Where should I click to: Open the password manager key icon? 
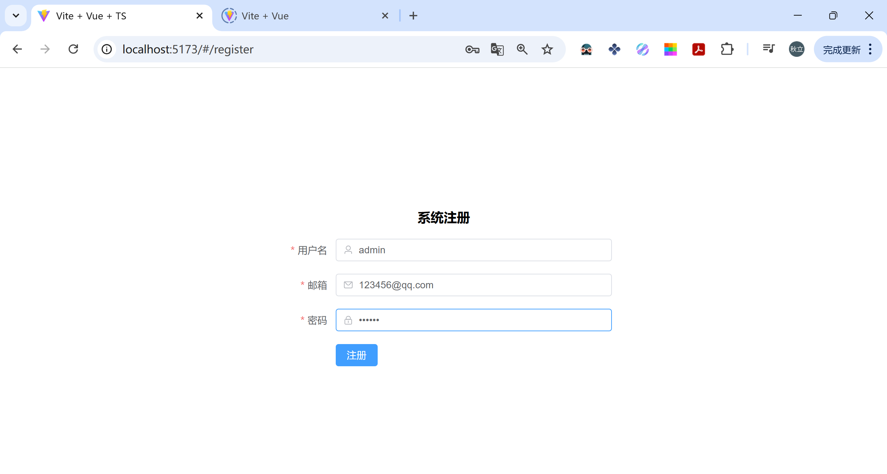472,49
